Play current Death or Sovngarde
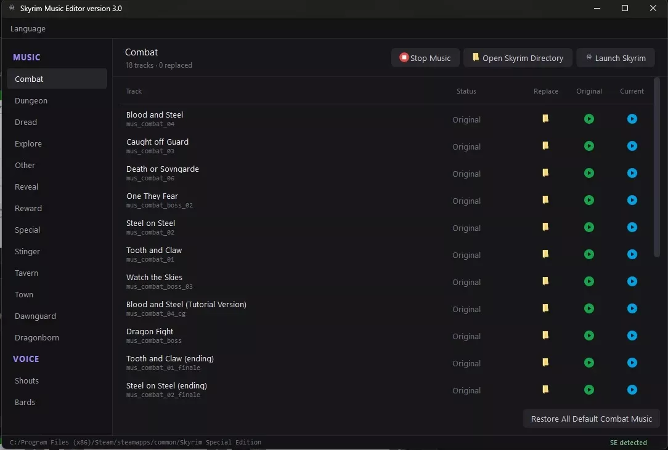This screenshot has height=450, width=668. [632, 173]
